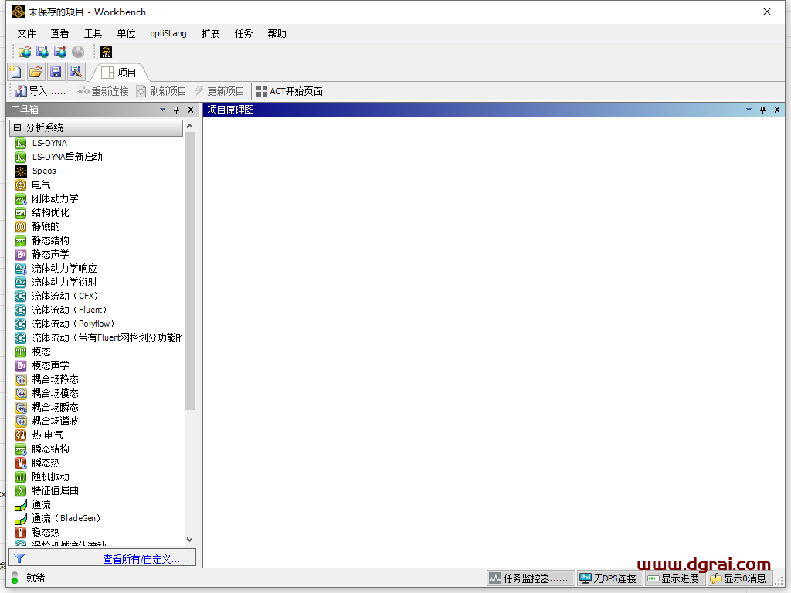Screen dimensions: 791x593
Task: Click the 导入…… button
Action: coord(40,91)
